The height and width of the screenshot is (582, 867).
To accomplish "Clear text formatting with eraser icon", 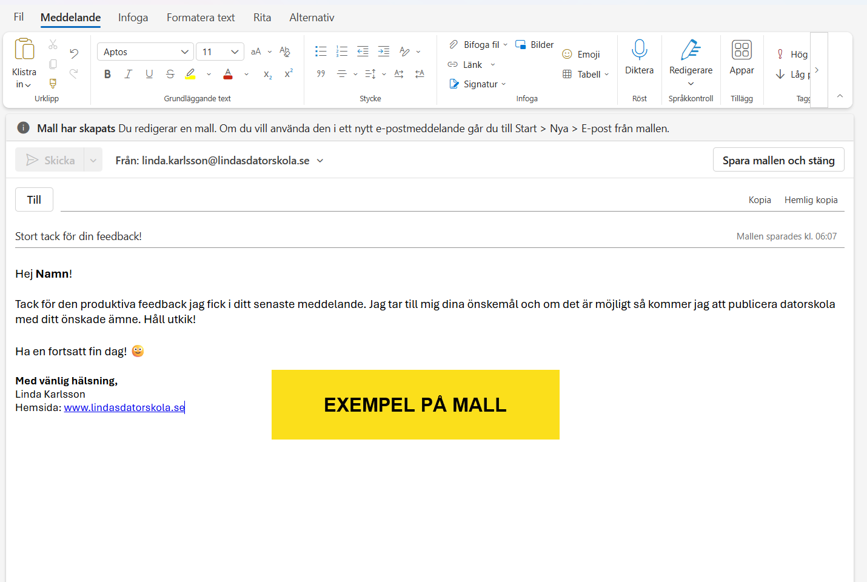I will (285, 52).
